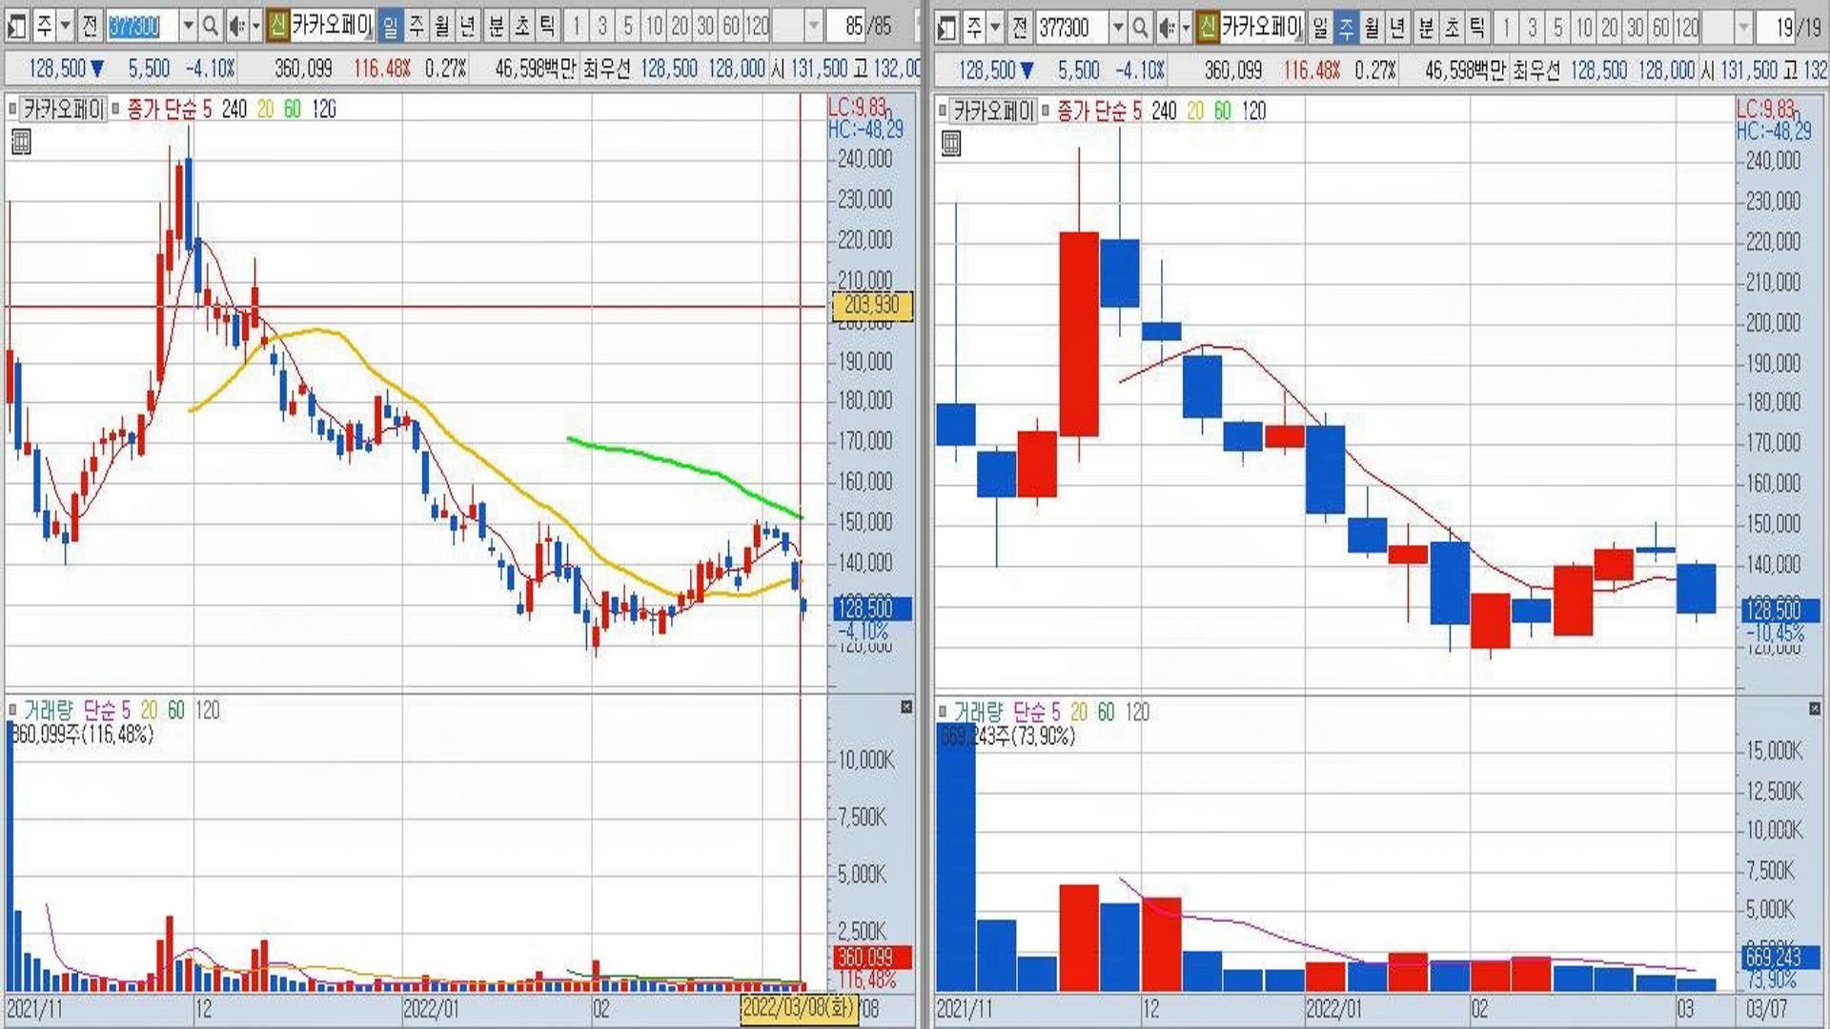Select minute (분) period in left chart
The height and width of the screenshot is (1029, 1830).
point(497,27)
